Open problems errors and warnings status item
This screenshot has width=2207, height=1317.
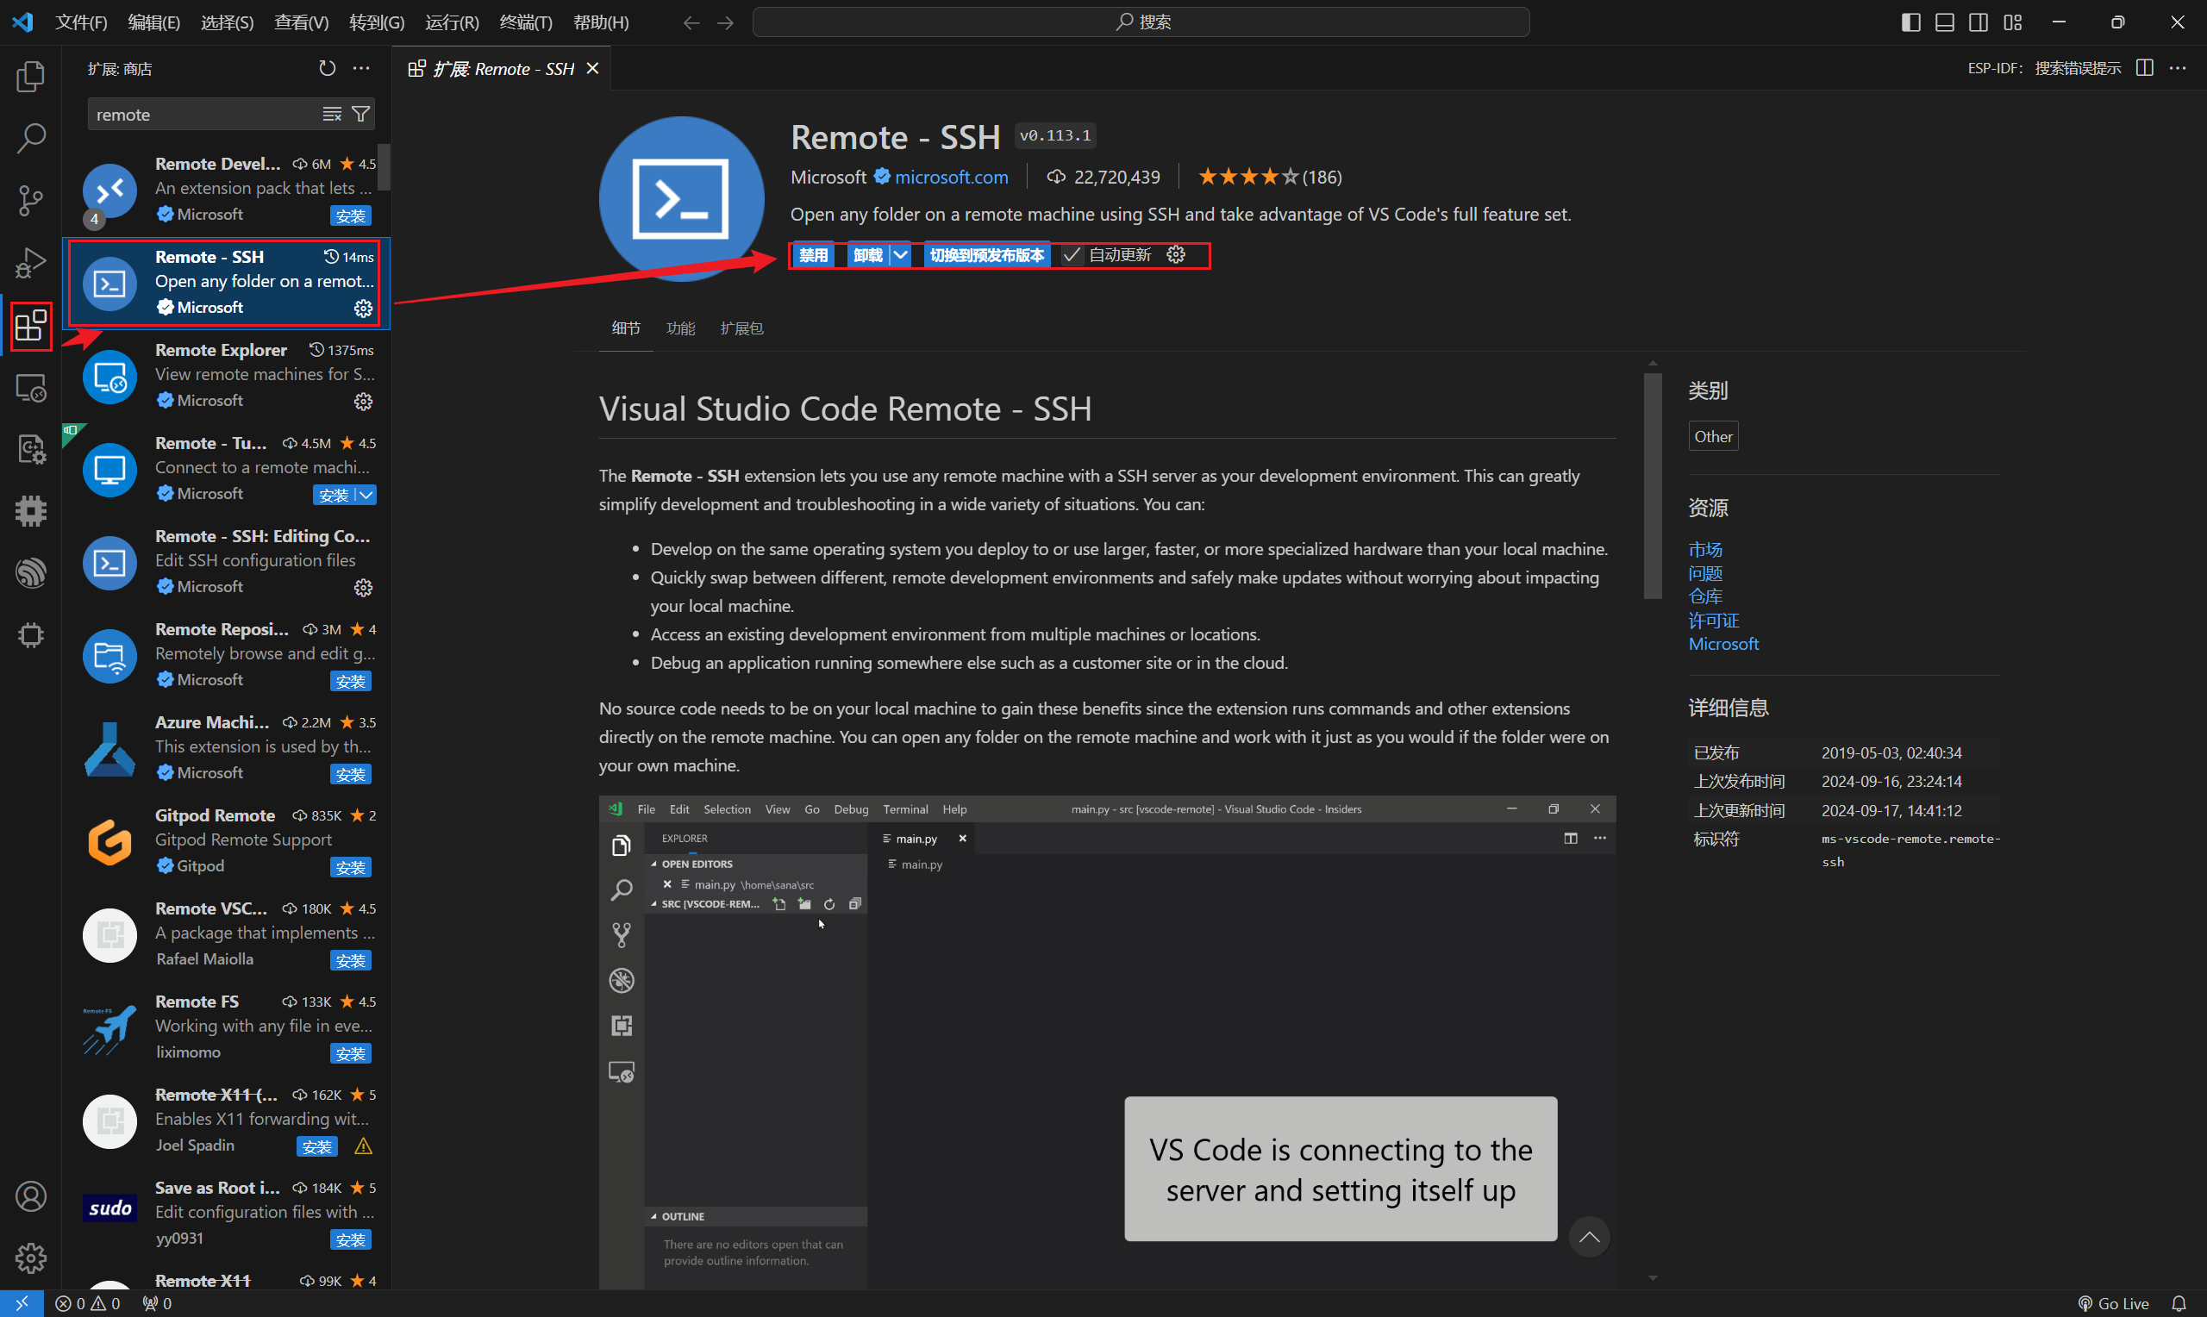click(x=88, y=1304)
